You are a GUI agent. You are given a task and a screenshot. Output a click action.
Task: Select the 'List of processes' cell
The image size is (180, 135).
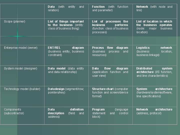[110, 27]
